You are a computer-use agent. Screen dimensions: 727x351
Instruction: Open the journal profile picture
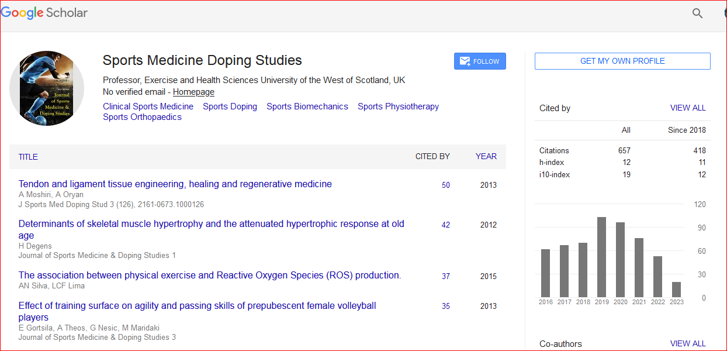47,88
